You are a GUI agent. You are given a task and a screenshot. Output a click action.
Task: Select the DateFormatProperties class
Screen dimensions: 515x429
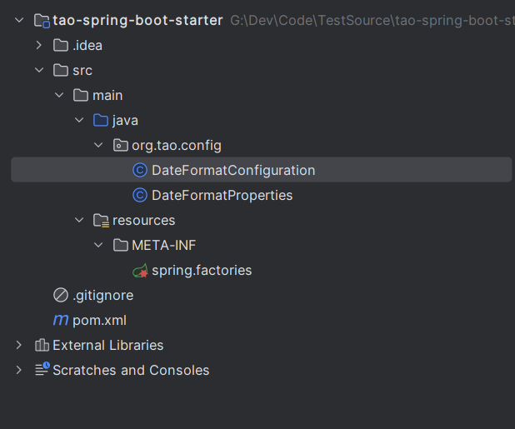[222, 195]
